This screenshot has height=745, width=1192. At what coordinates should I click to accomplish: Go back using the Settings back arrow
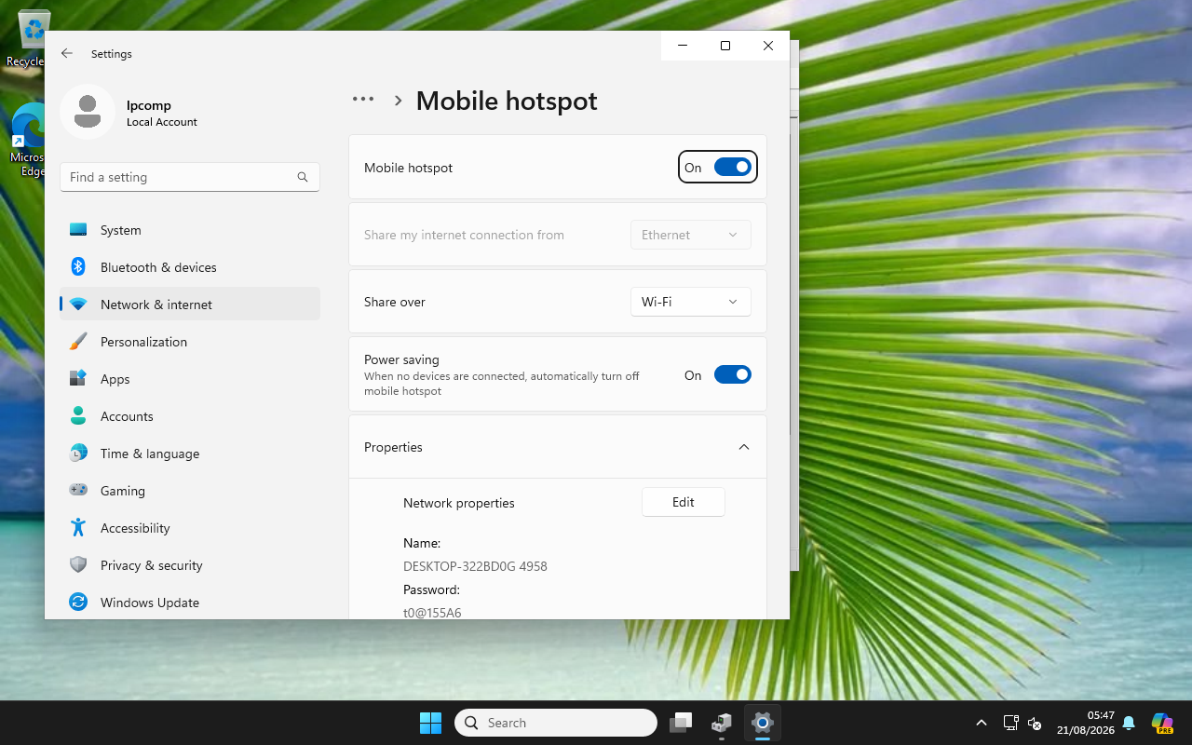click(x=67, y=54)
